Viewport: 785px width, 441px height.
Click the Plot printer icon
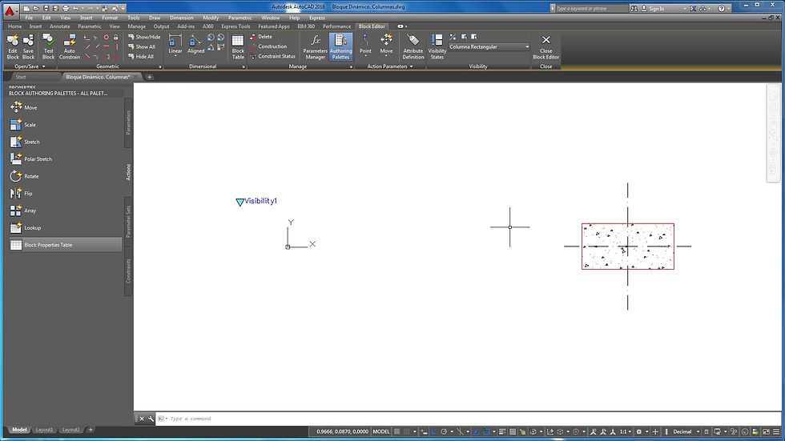point(66,9)
